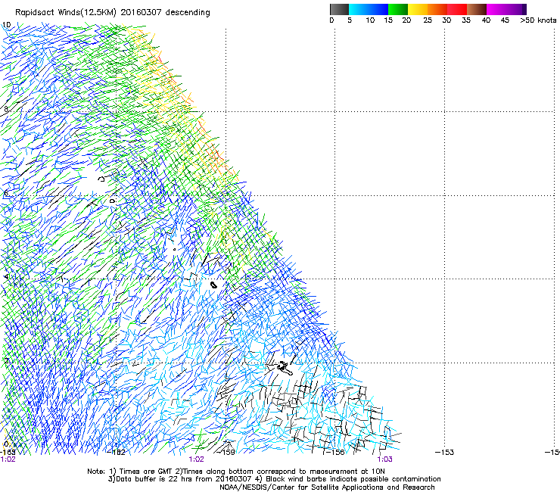The height and width of the screenshot is (492, 560).
Task: Click the cyan 5–10 knots legend segment
Action: pos(359,9)
